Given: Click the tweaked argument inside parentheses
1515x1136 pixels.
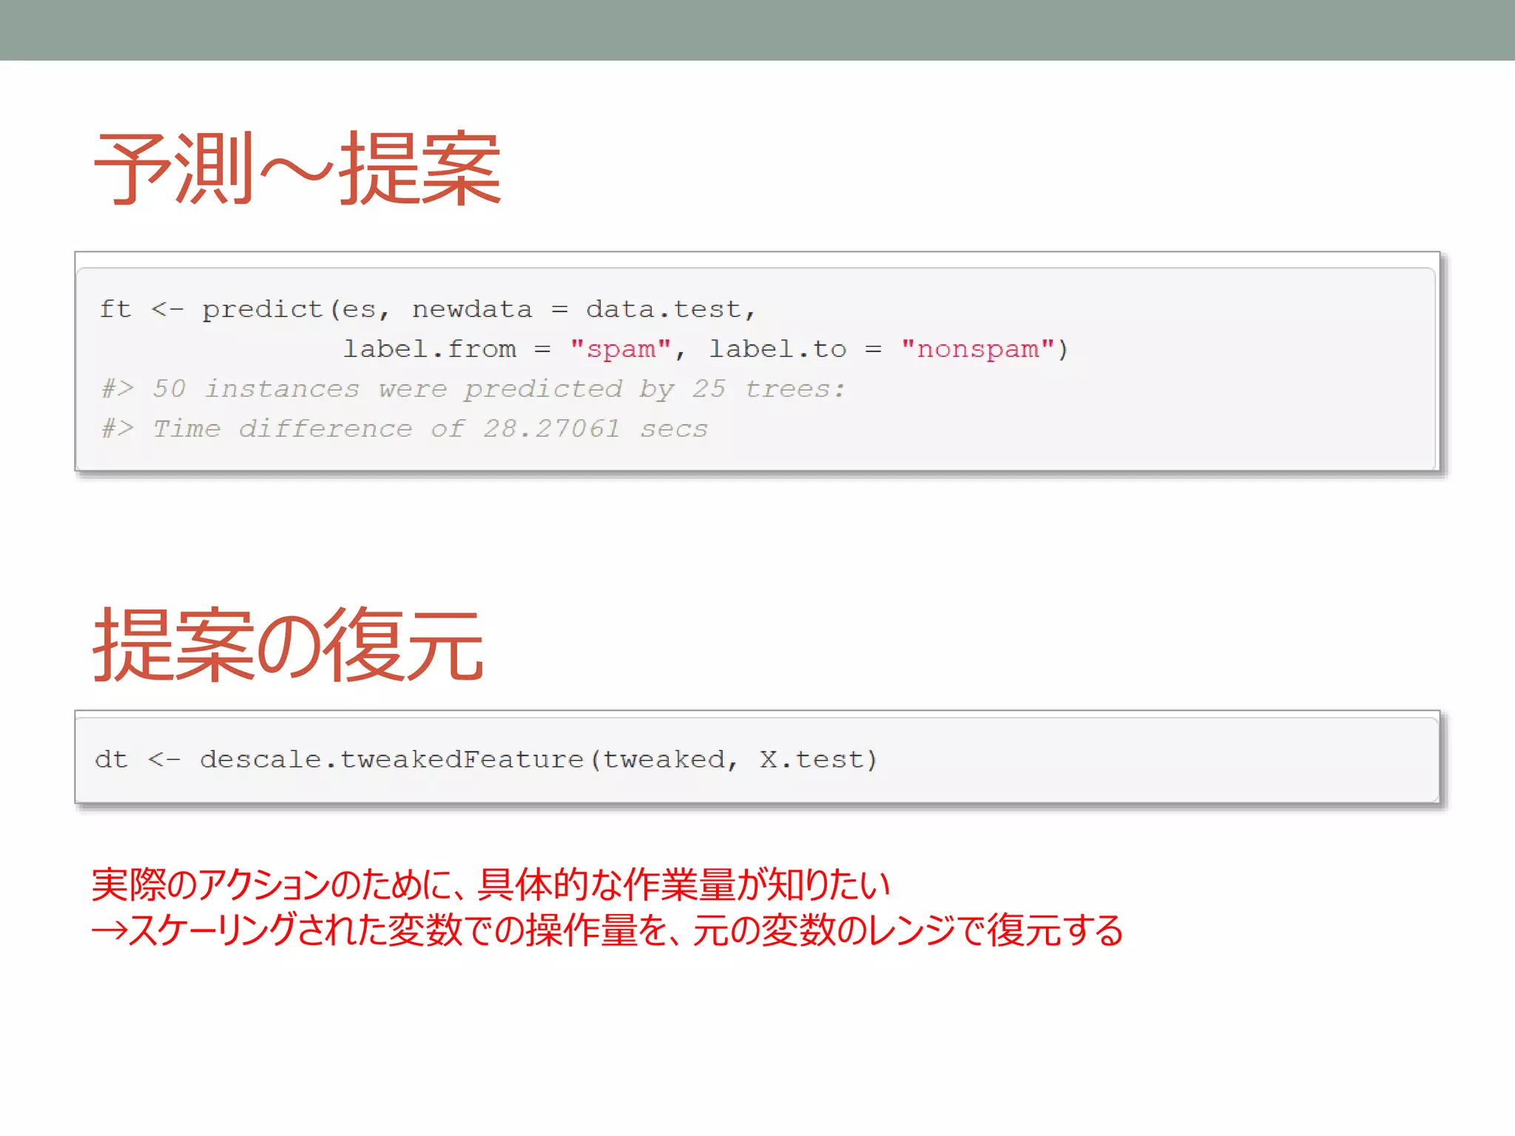Looking at the screenshot, I should pos(664,760).
